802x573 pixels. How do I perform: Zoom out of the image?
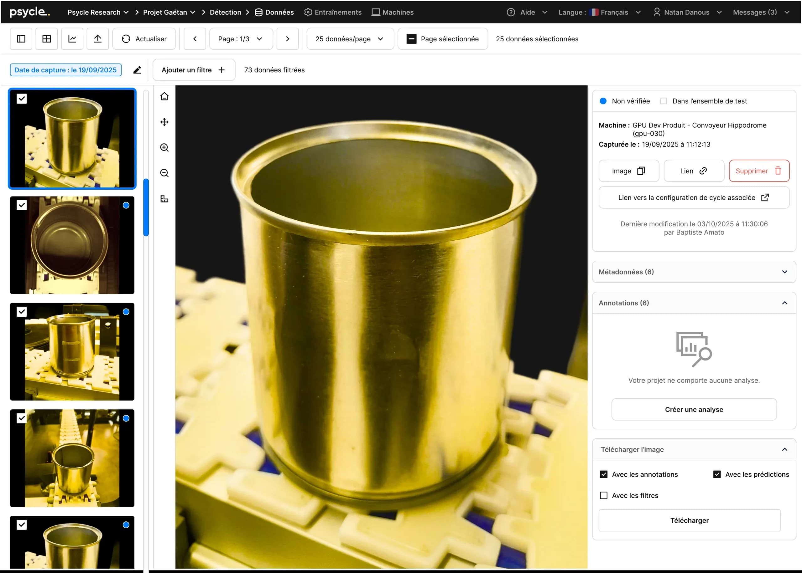[x=164, y=173]
